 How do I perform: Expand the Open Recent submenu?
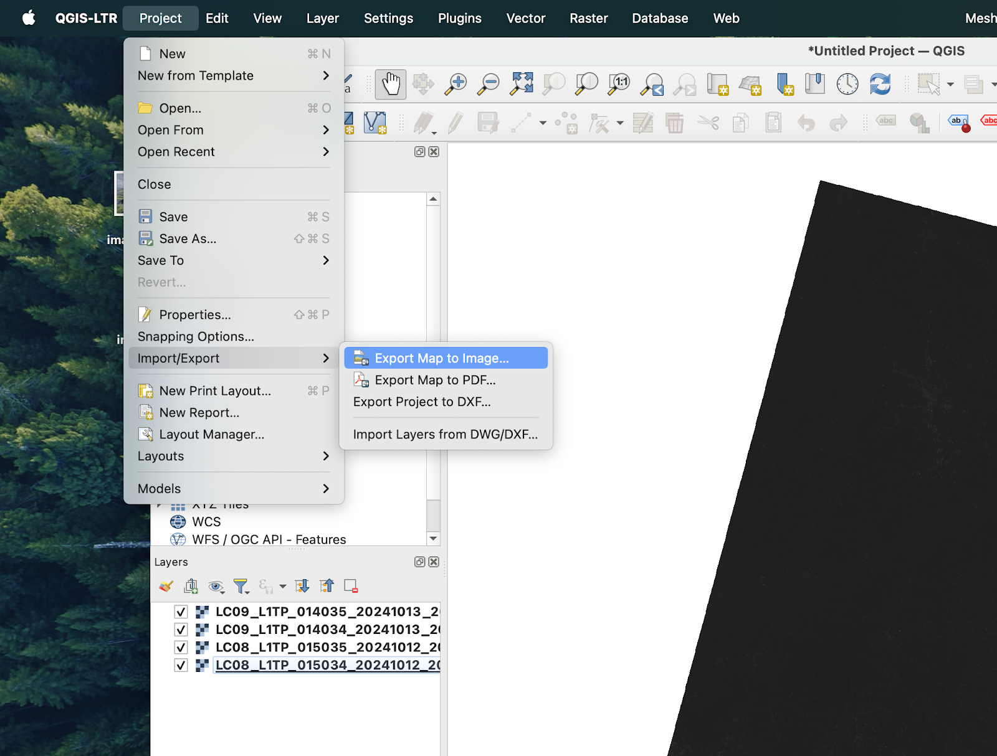234,151
